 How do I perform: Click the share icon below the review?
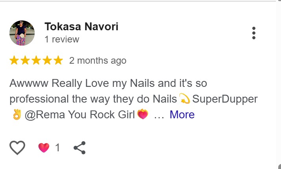pyautogui.click(x=79, y=148)
